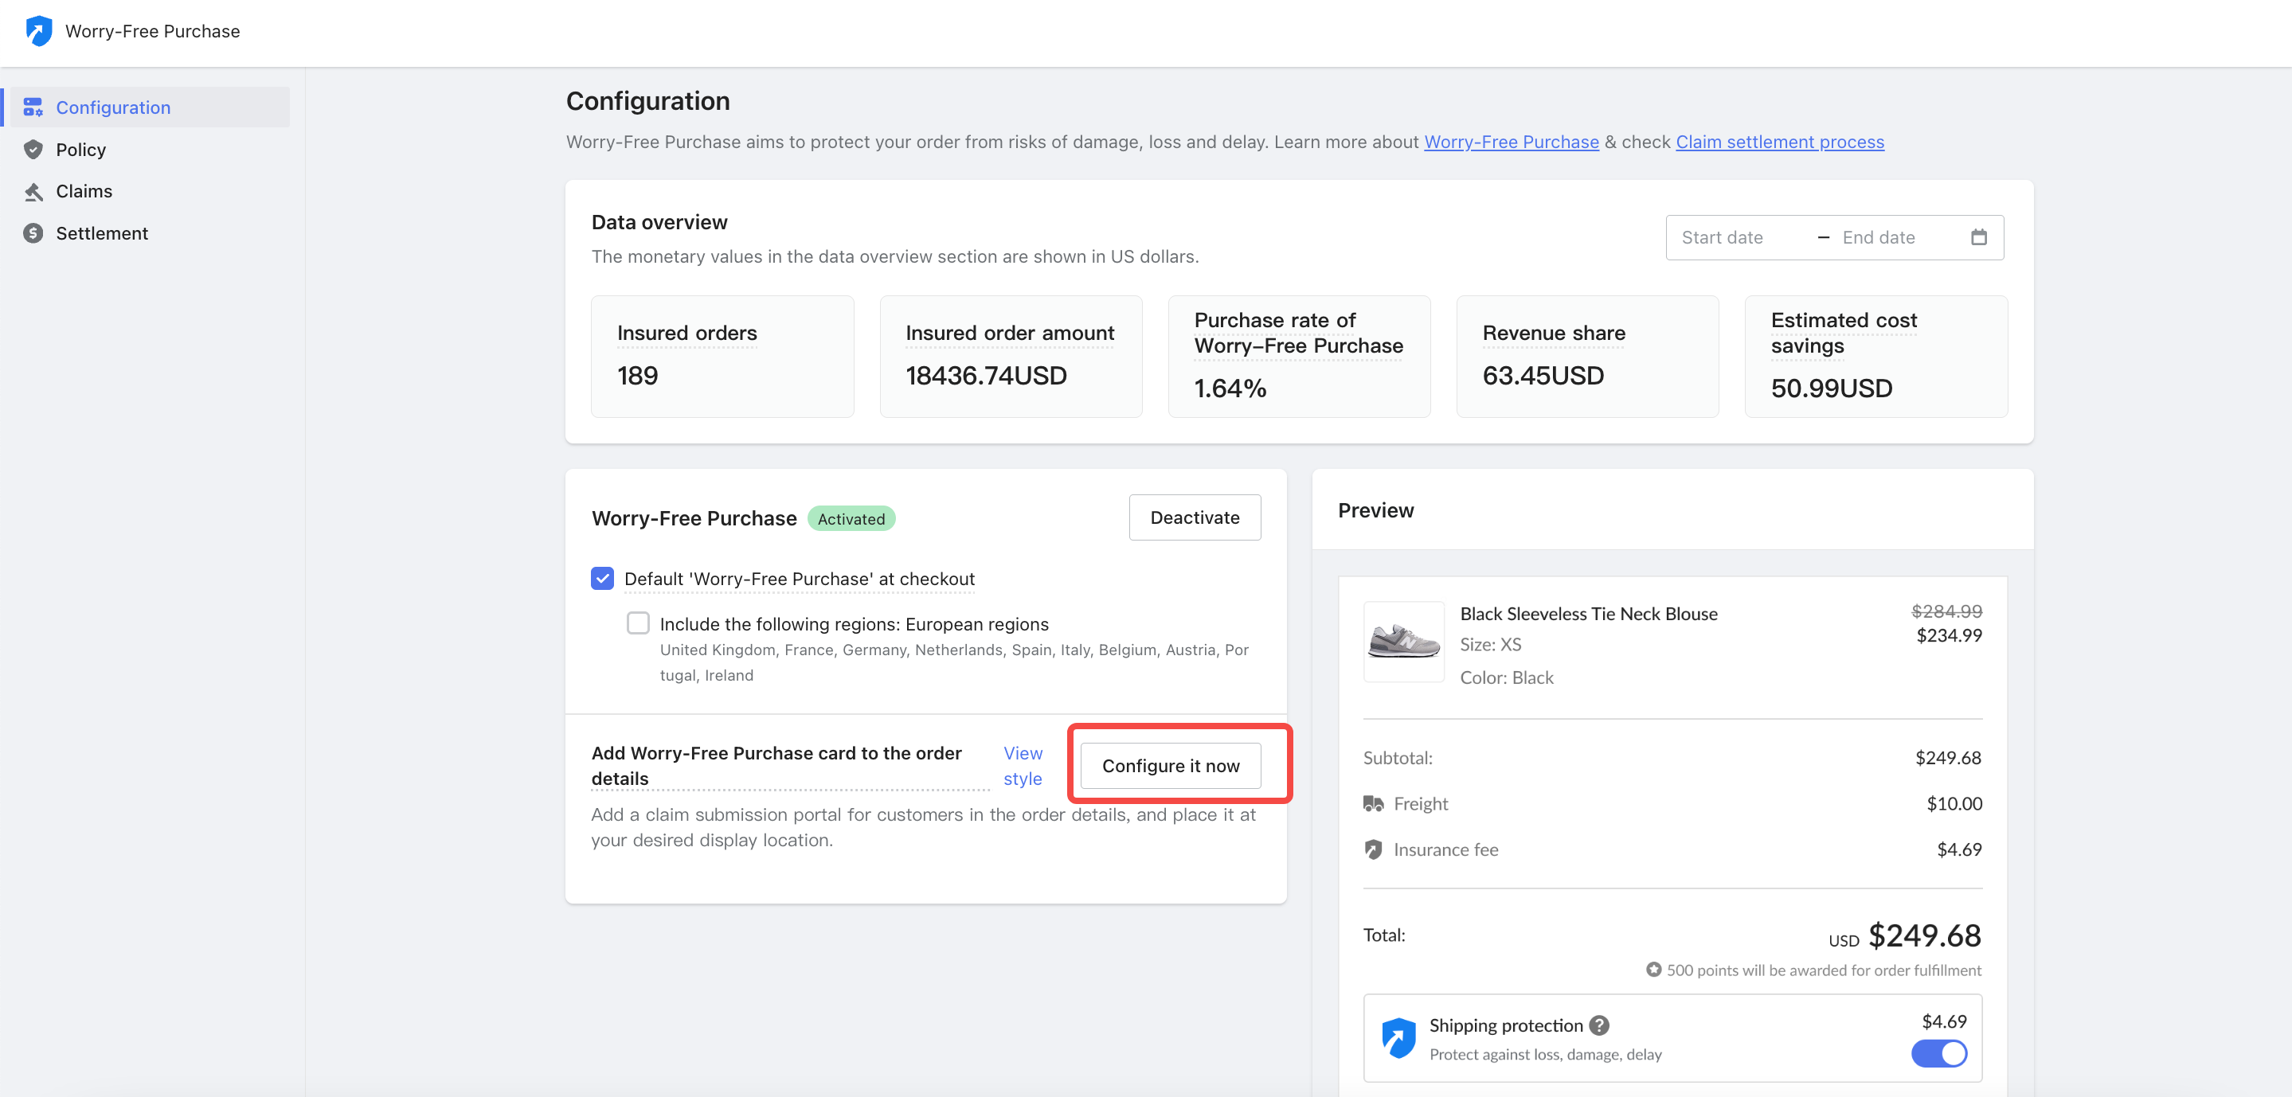
Task: Click the Shipping protection help icon
Action: [1599, 1026]
